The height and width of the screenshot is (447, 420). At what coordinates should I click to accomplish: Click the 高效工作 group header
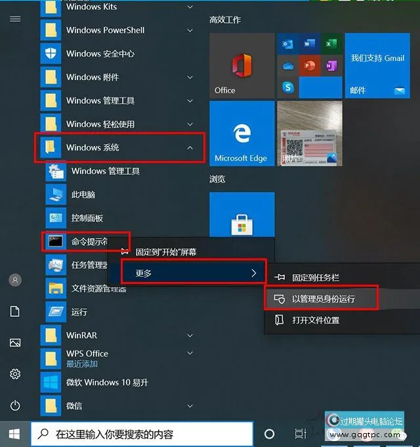click(x=225, y=20)
